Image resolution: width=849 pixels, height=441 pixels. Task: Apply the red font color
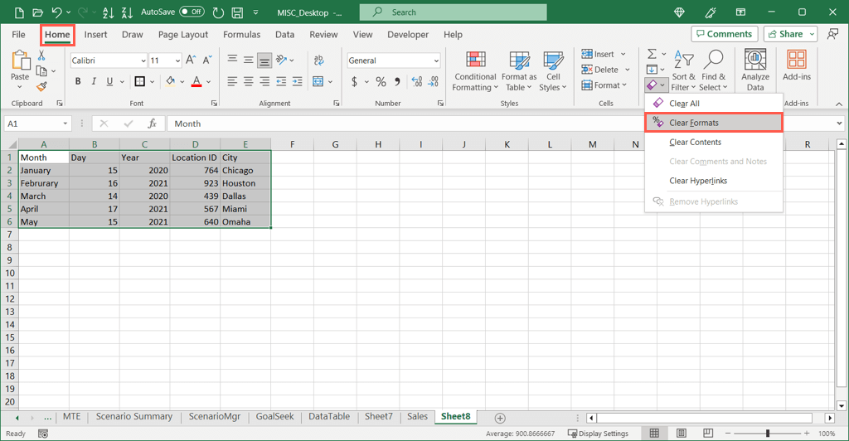click(196, 82)
